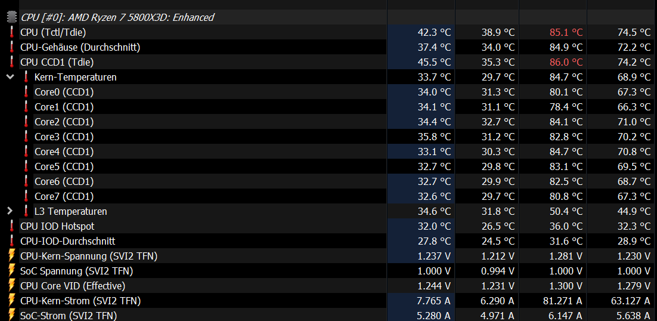Click the CPU chip icon beside AMD Ryzen header
The height and width of the screenshot is (321, 657).
point(12,17)
